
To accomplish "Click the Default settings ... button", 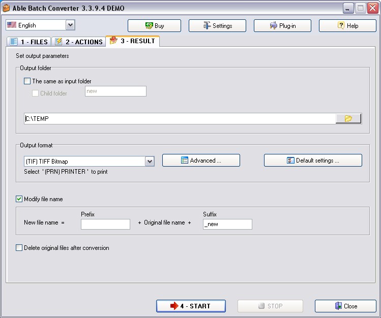I will coord(313,161).
